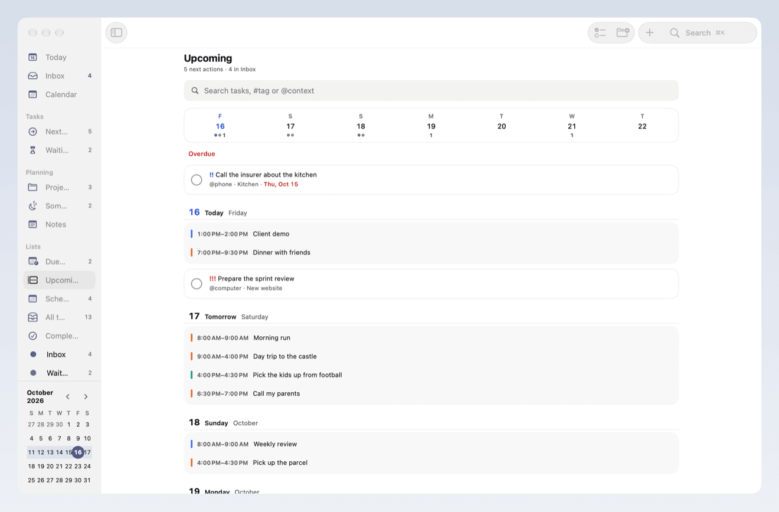Open the Calendar sidebar item
This screenshot has width=779, height=512.
pyautogui.click(x=59, y=94)
